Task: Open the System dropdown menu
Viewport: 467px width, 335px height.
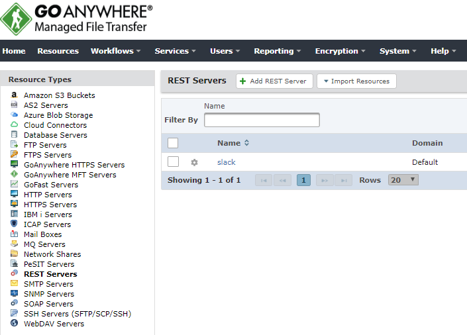Action: (398, 51)
